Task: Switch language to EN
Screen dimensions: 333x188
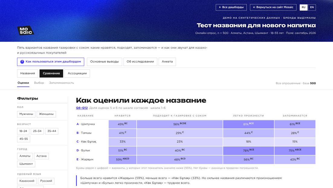Action: pos(312,7)
